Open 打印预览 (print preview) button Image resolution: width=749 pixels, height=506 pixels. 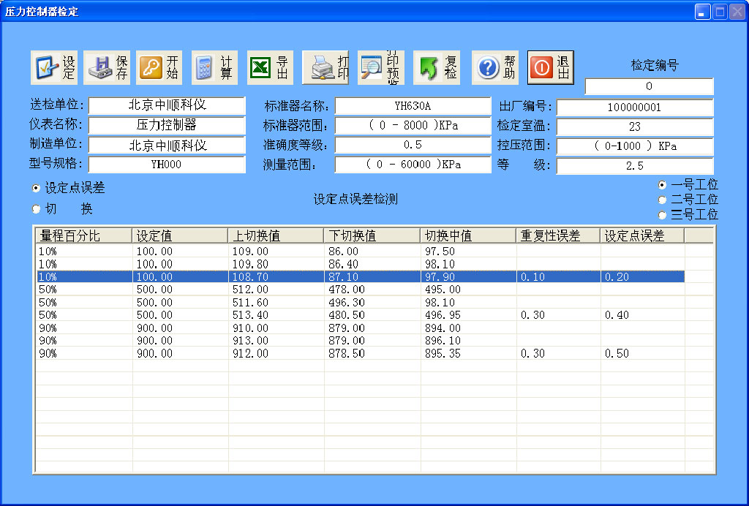coord(380,68)
